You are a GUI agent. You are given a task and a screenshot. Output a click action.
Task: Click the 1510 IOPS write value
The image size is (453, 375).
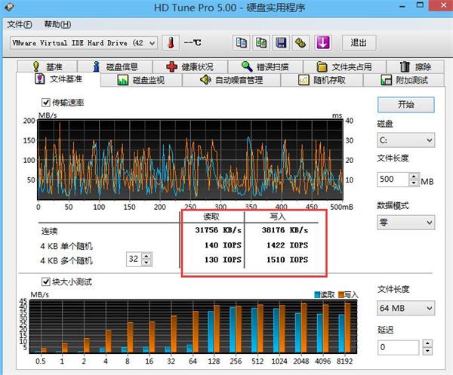tap(287, 260)
